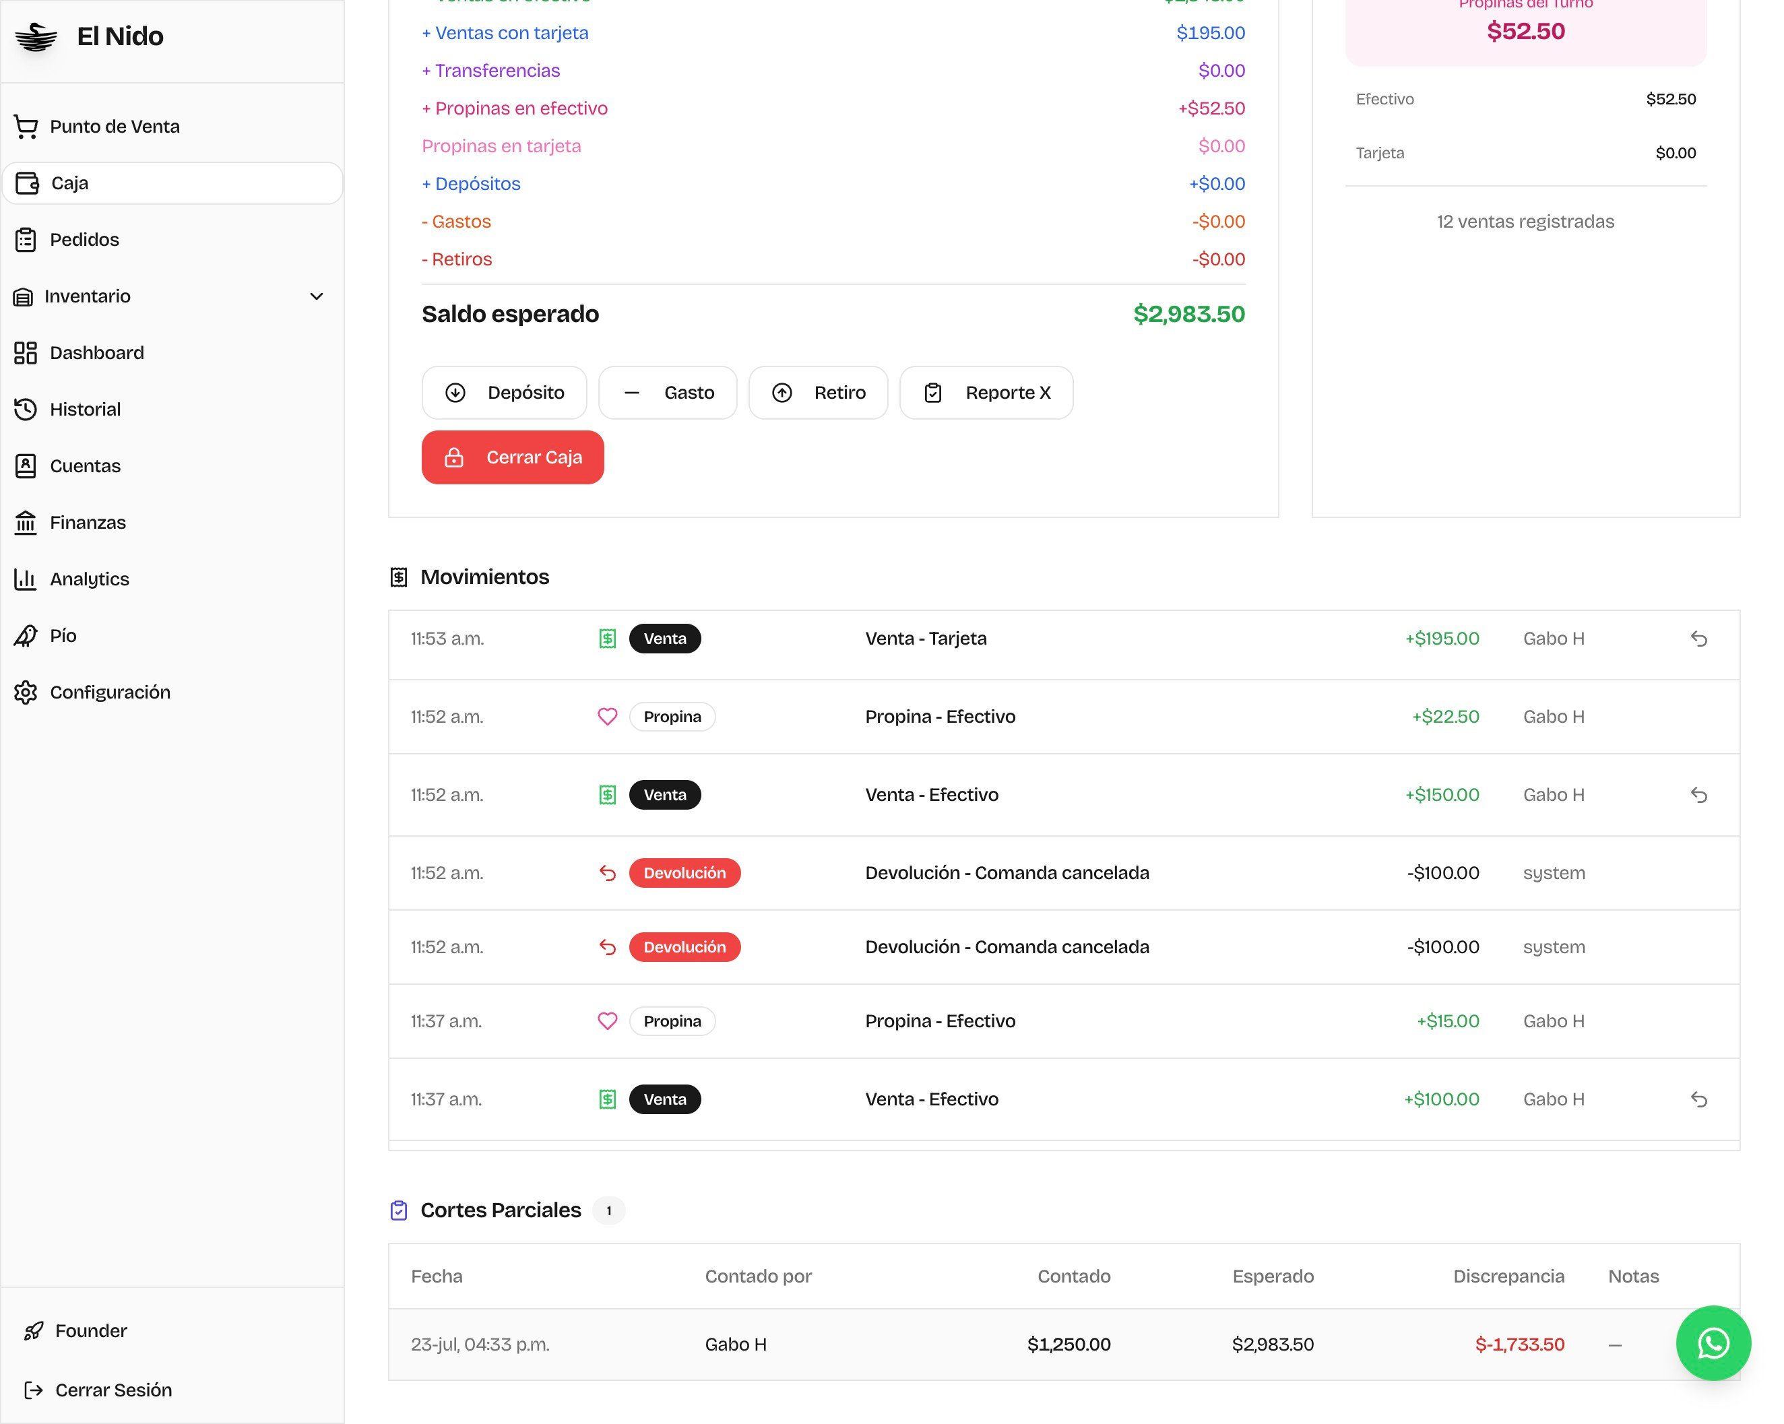Click the Pío bird icon
Image resolution: width=1784 pixels, height=1424 pixels.
(26, 637)
